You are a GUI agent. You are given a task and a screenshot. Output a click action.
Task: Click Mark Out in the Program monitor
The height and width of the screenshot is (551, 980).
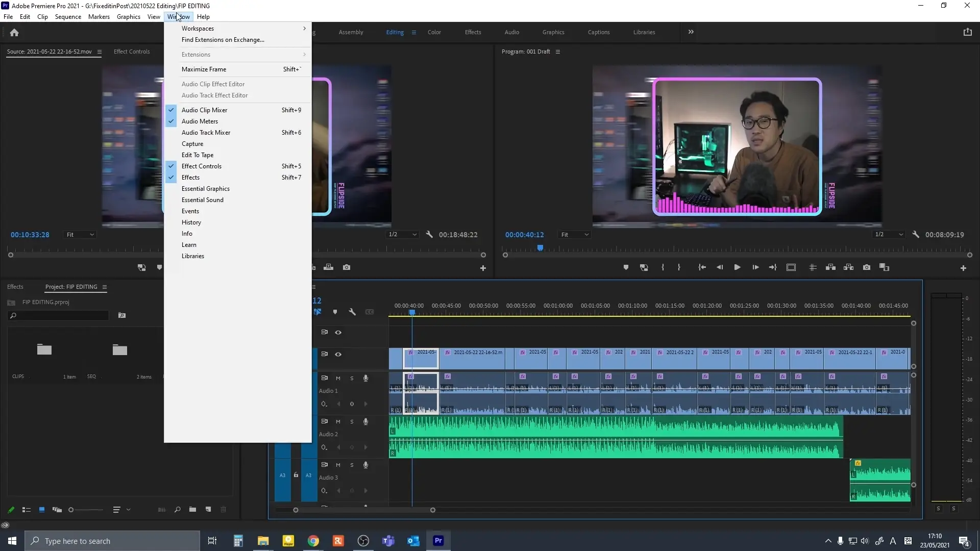coord(679,267)
